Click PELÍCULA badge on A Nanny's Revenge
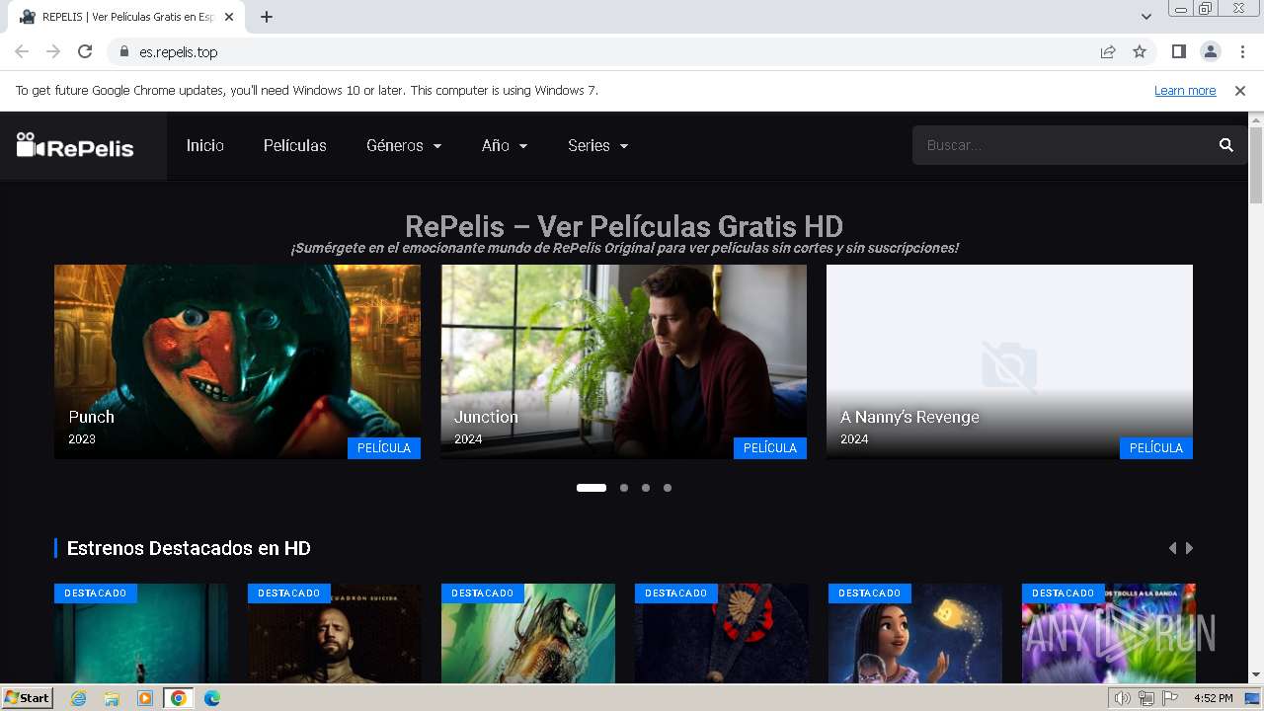 pyautogui.click(x=1156, y=448)
